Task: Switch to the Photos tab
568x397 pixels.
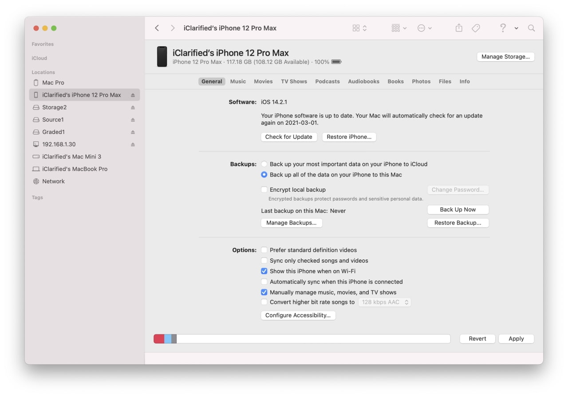Action: click(421, 82)
